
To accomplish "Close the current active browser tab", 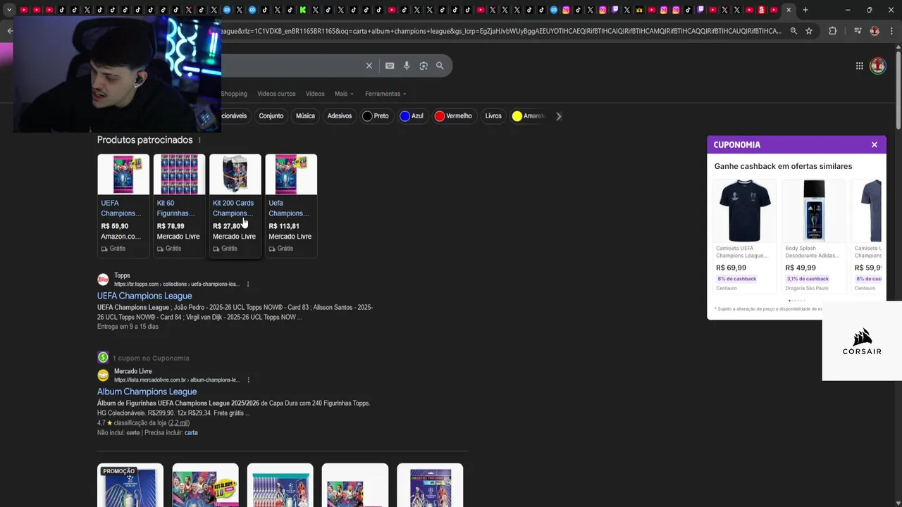I will pos(789,10).
